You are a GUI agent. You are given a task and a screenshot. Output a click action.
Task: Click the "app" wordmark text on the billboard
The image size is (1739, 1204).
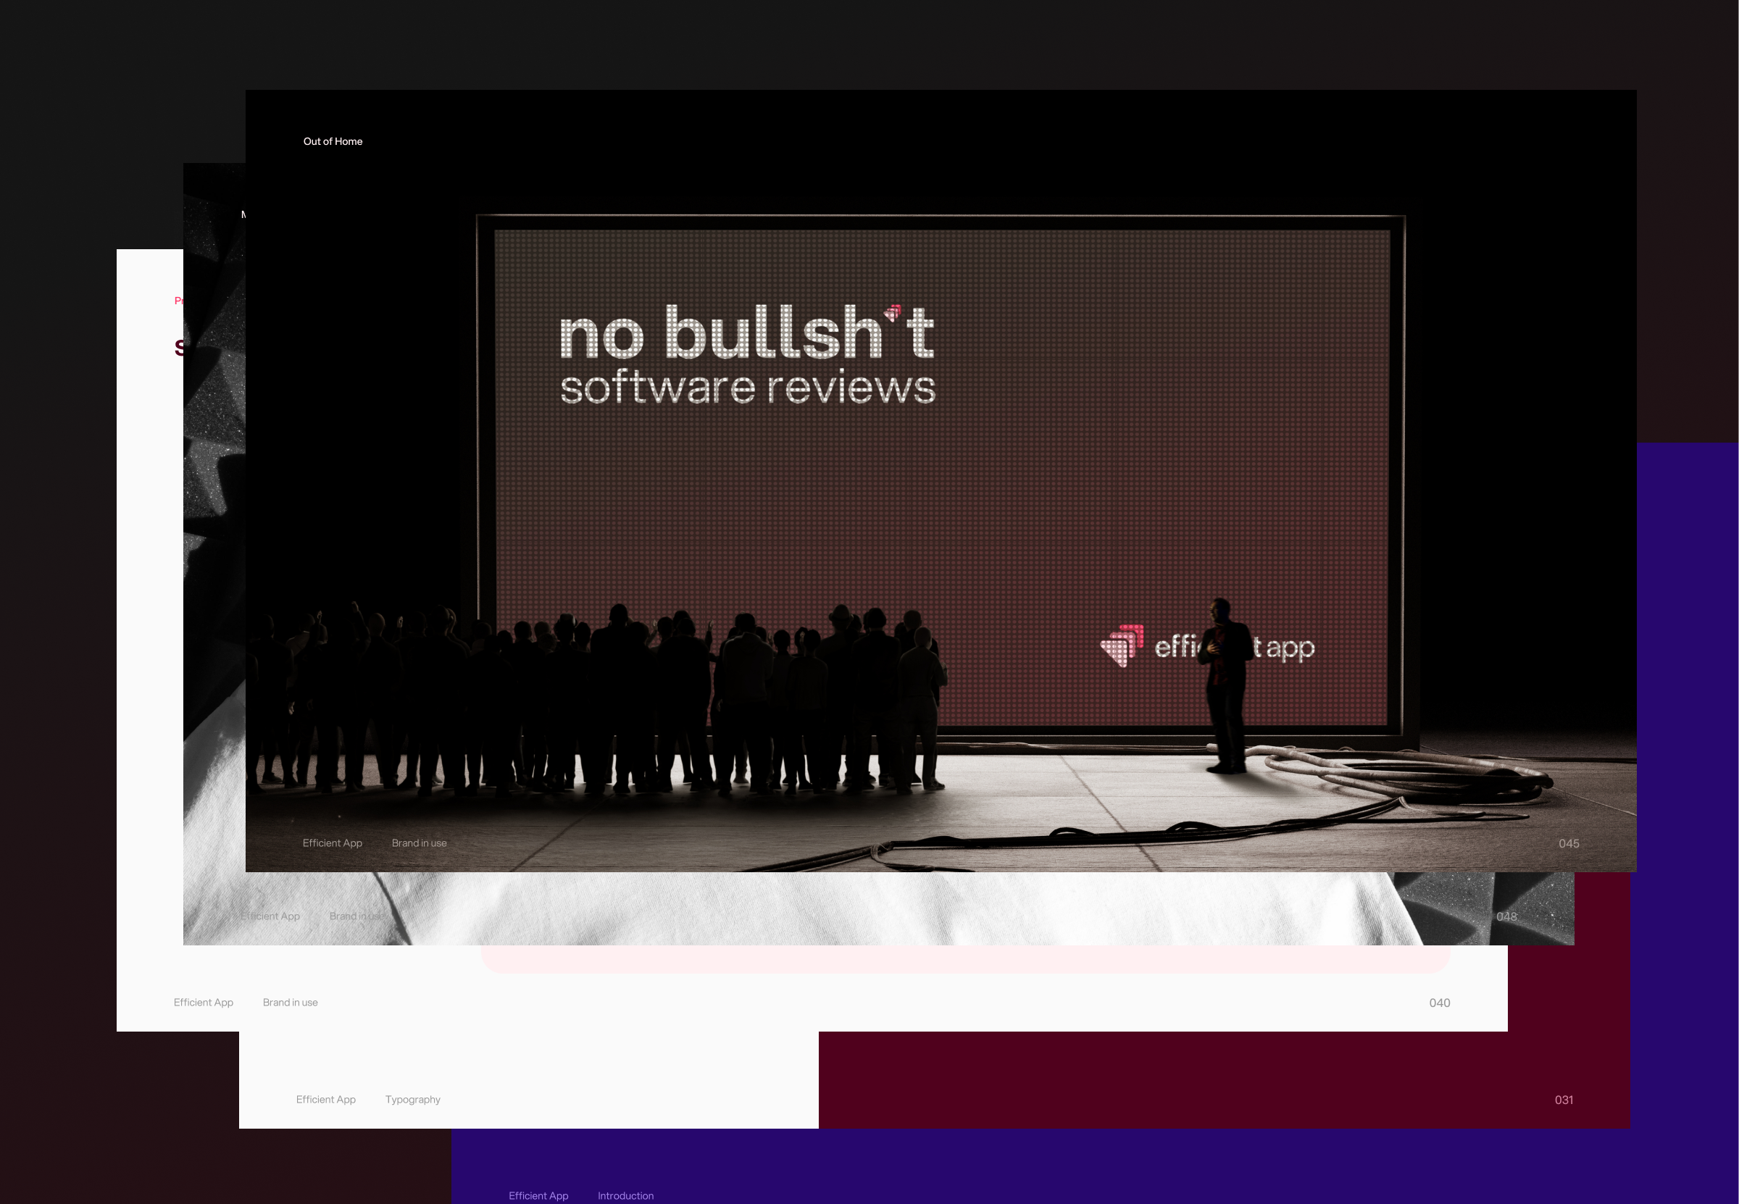point(1290,648)
